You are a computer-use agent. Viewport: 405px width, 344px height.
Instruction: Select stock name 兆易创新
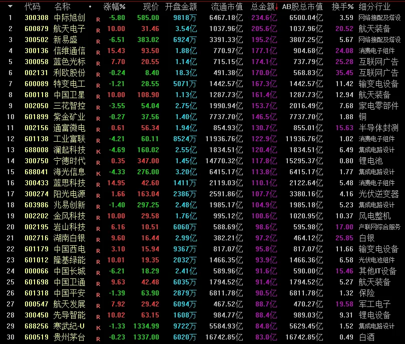tap(69, 205)
